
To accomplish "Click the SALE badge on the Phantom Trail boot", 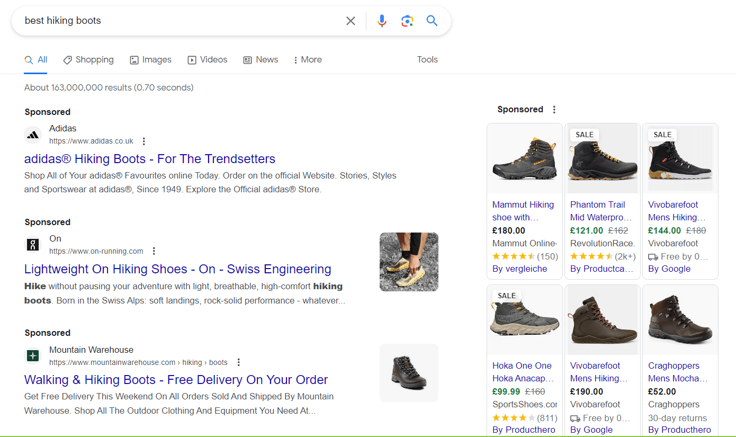I will coord(585,135).
